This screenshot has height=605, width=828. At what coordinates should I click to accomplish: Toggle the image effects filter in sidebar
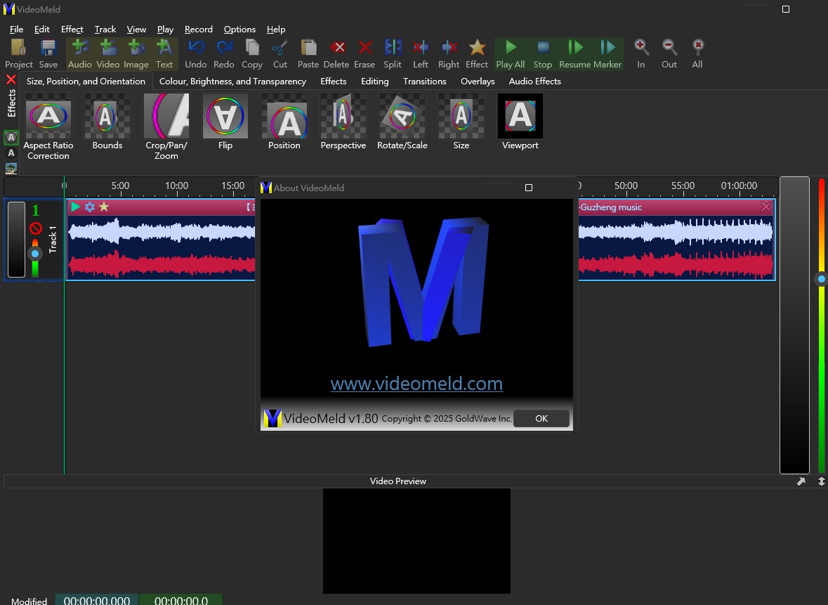[11, 169]
